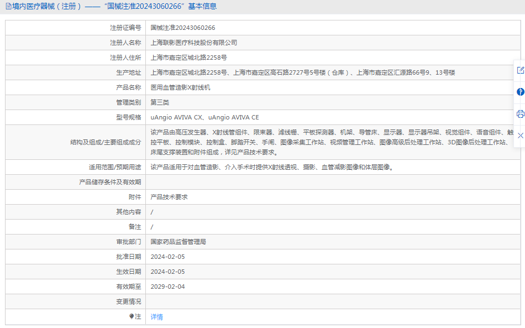525x328 pixels.
Task: Click the edit/feedback pencil icon in side toolbar
Action: point(521,70)
